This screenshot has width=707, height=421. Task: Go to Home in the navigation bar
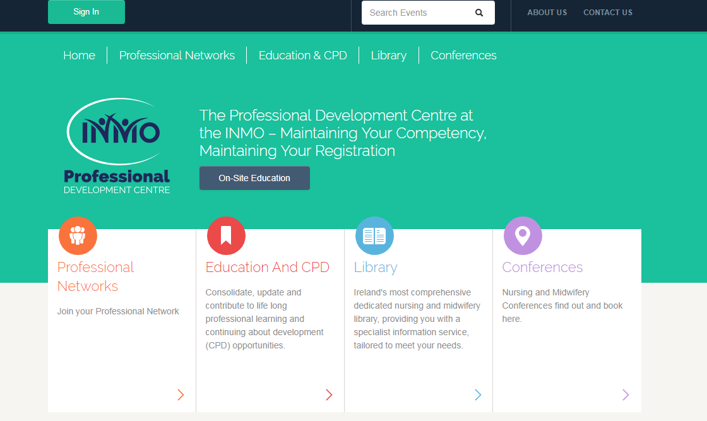80,56
